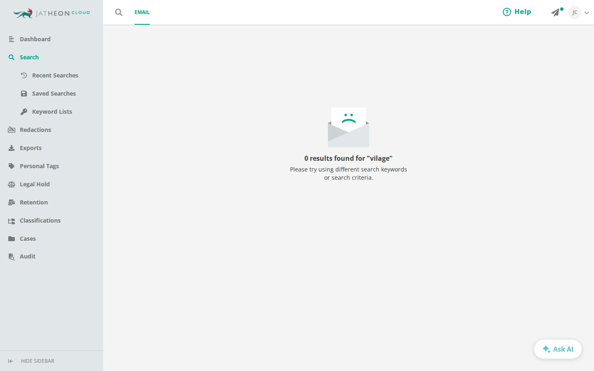Go to Exports page

point(31,148)
